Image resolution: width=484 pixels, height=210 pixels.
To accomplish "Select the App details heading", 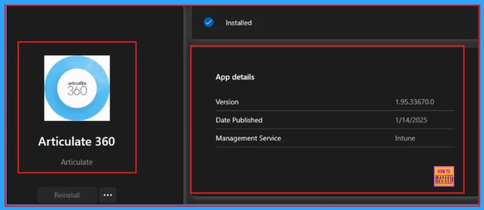I will tap(235, 77).
